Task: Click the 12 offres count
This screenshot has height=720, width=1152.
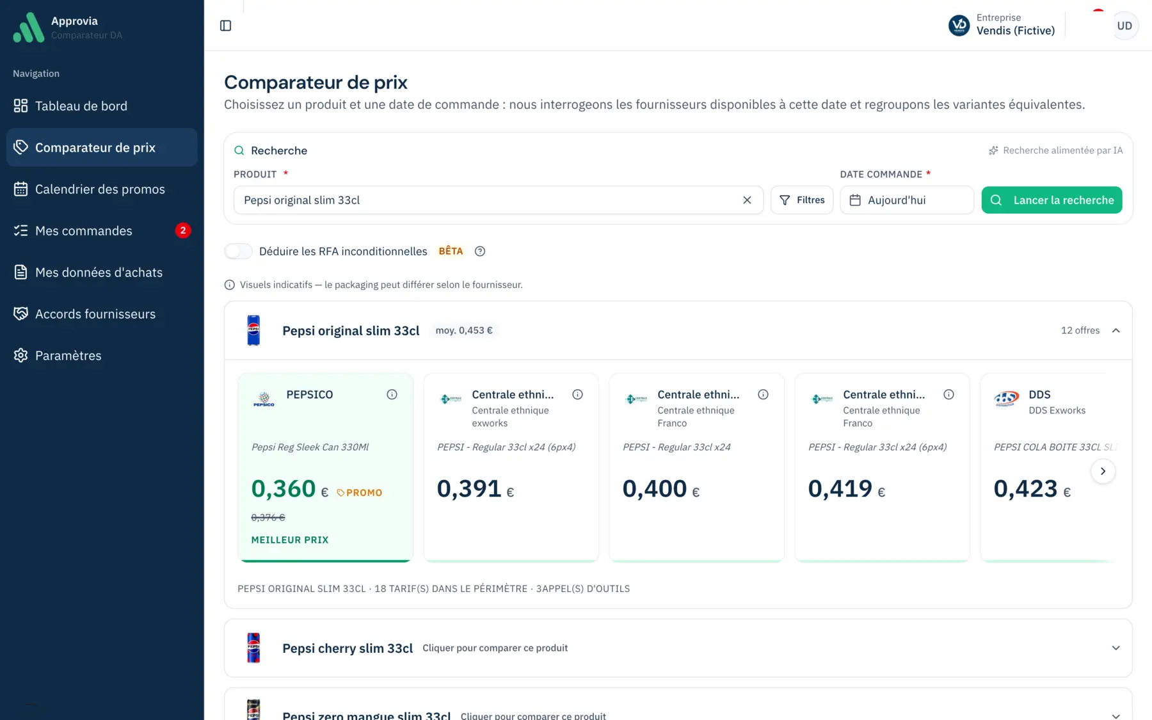Action: (x=1080, y=330)
